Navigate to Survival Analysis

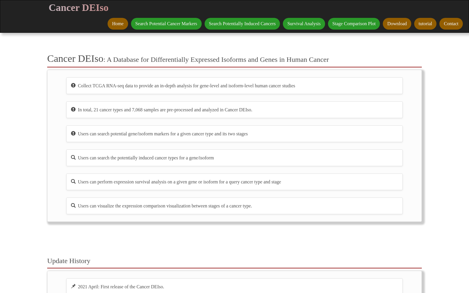tap(304, 24)
